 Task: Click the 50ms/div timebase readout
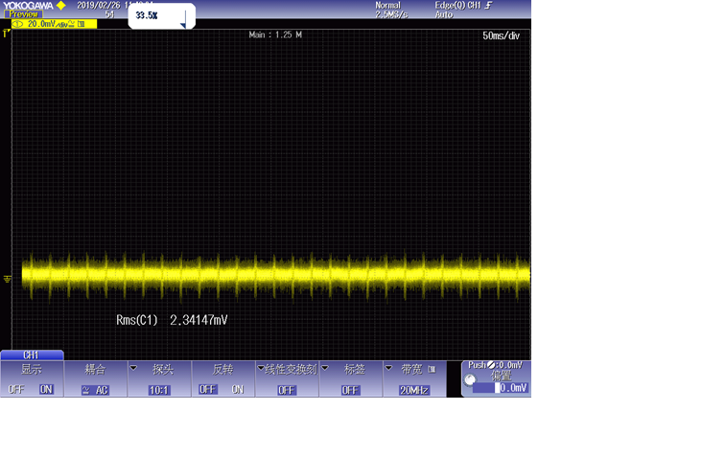coord(501,35)
